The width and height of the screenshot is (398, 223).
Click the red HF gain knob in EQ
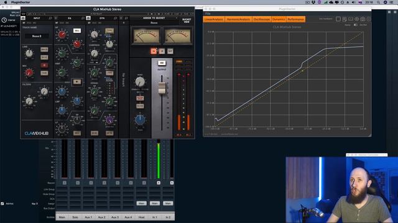(x=62, y=34)
